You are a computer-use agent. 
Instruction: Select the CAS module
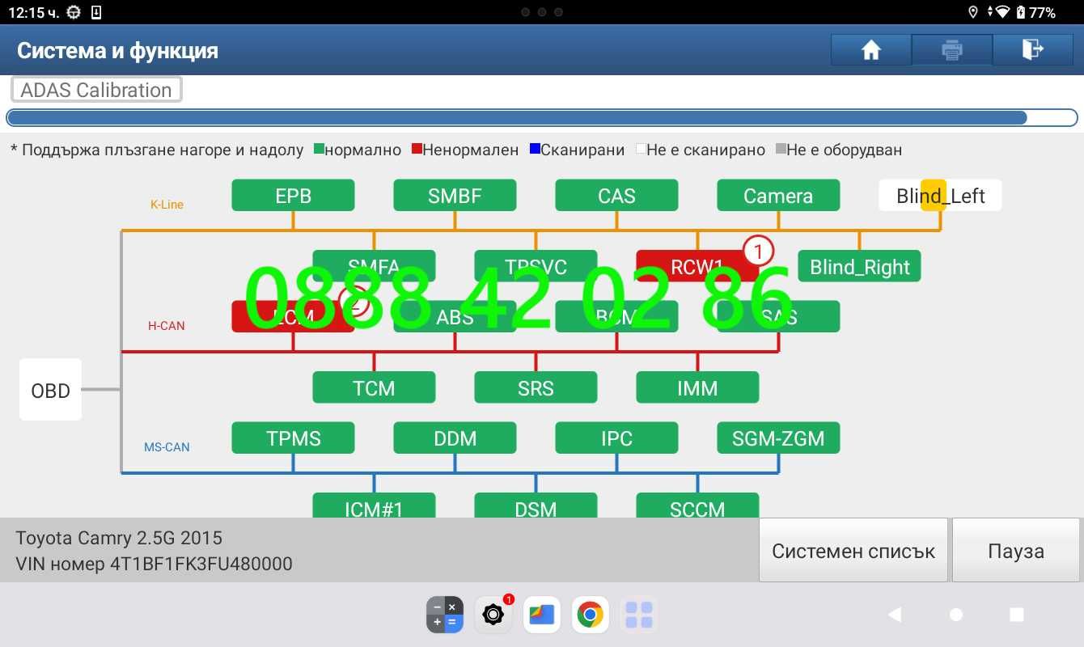616,196
